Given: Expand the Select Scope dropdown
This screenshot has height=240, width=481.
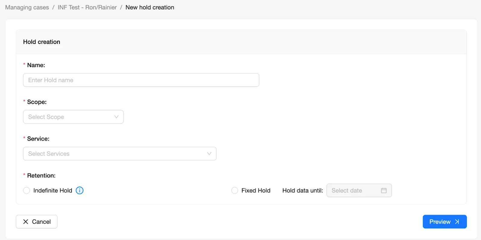Looking at the screenshot, I should [73, 117].
